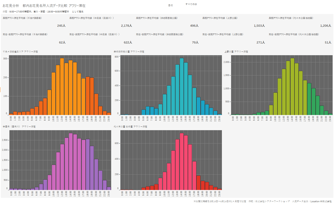Click the 14:00 peak bar in 上野公園 chart
This screenshot has width=334, height=207.
(292, 87)
